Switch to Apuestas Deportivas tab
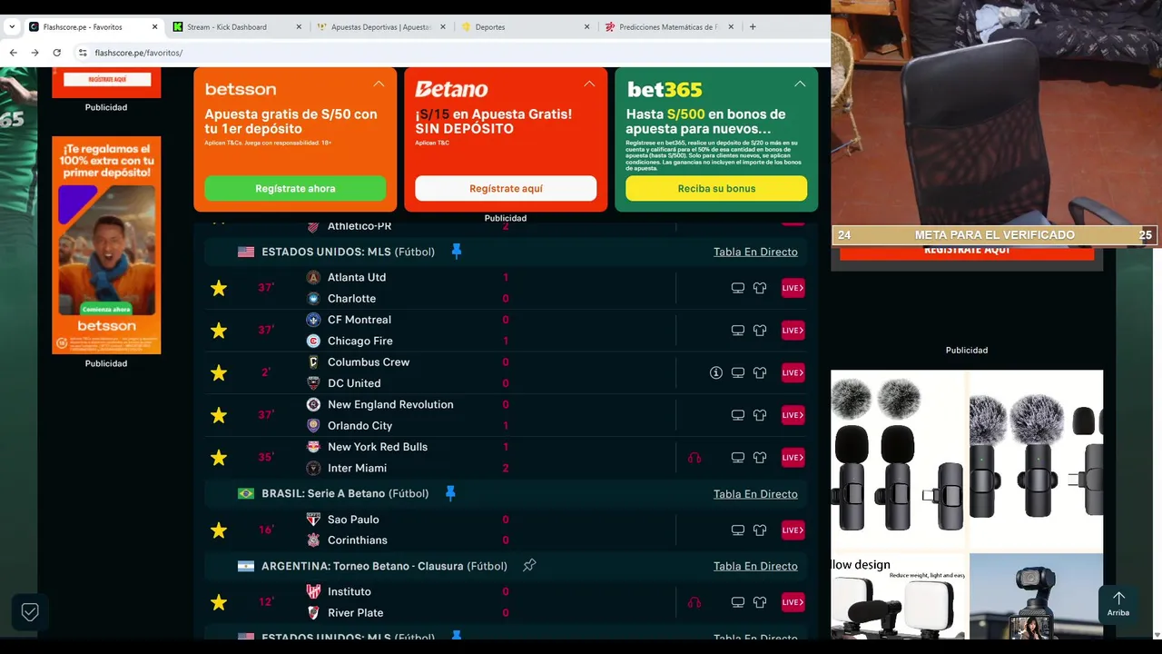 [x=380, y=27]
